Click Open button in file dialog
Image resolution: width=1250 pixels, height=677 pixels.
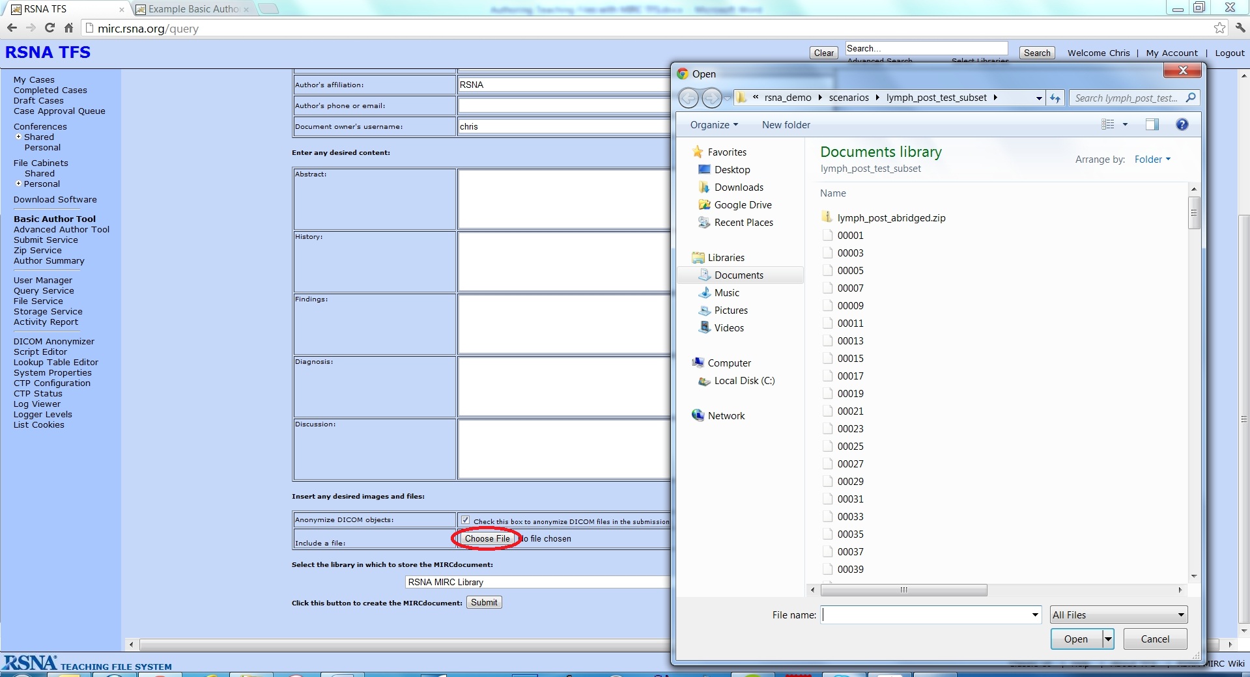tap(1076, 639)
